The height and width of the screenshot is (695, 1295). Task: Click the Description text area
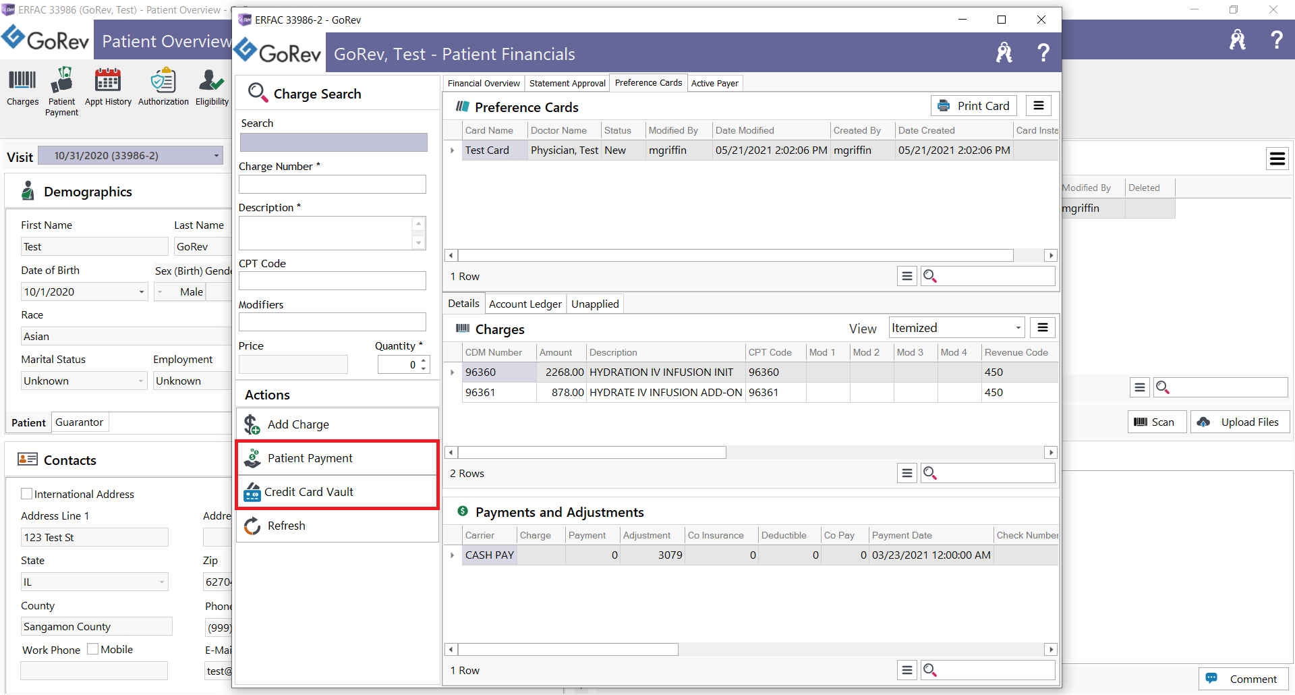325,233
